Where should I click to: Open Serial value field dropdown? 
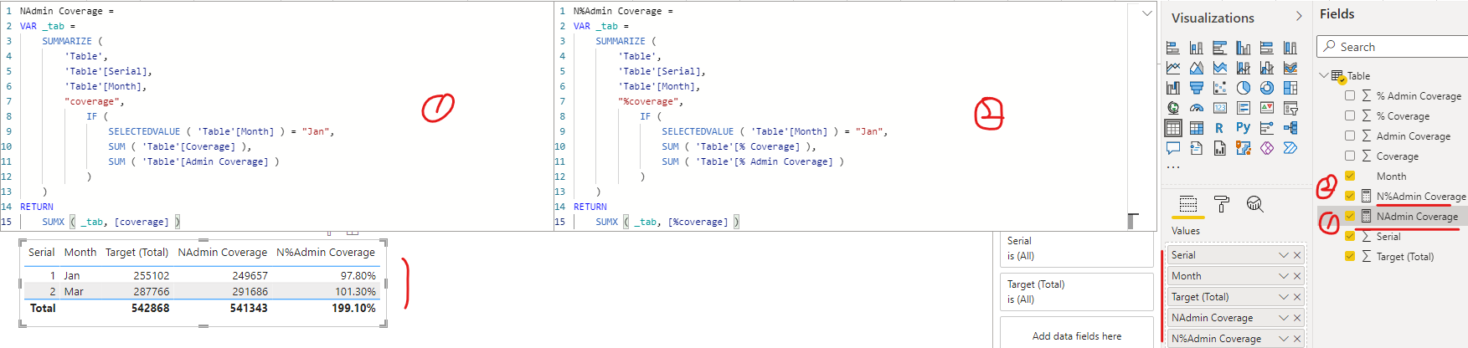click(1283, 255)
